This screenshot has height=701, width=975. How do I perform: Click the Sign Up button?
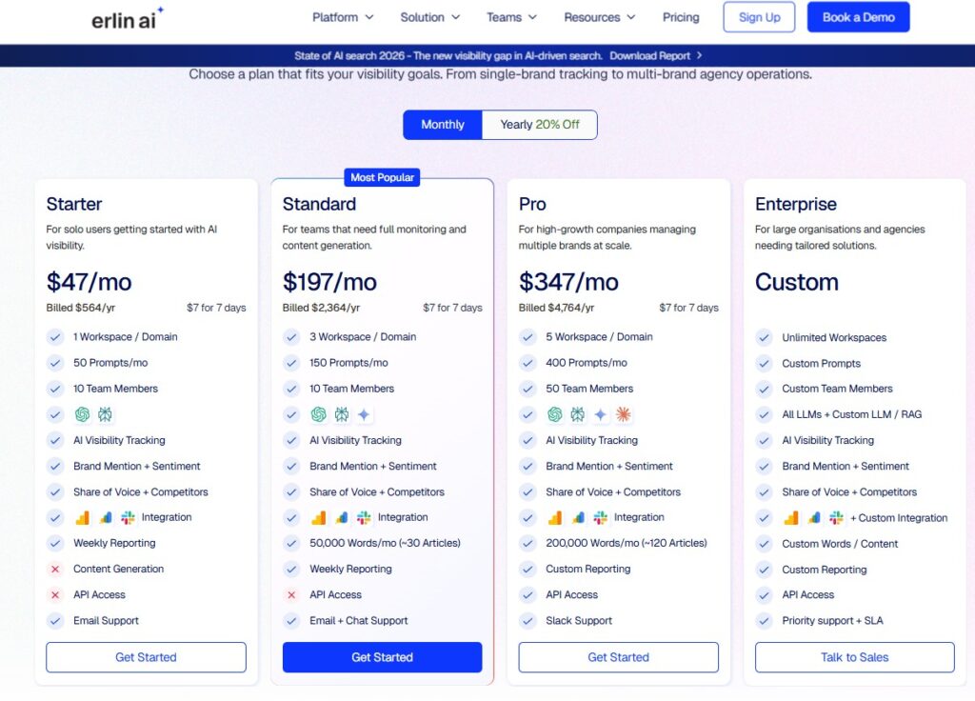759,17
